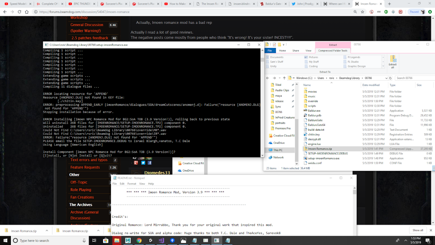Expand the Extract To destinations gallery
435x245 pixels.
click(x=383, y=66)
